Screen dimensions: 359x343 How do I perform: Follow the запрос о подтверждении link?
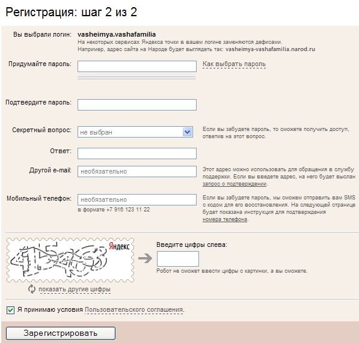tap(235, 184)
